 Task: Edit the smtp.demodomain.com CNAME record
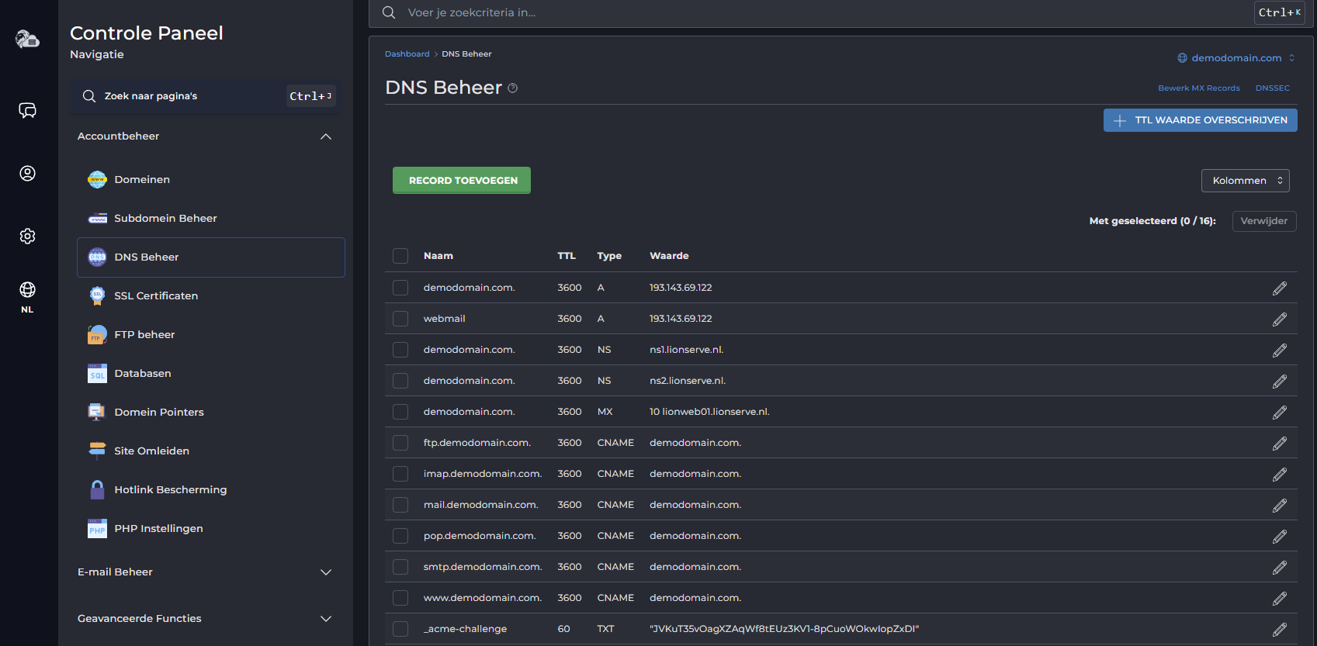tap(1280, 568)
